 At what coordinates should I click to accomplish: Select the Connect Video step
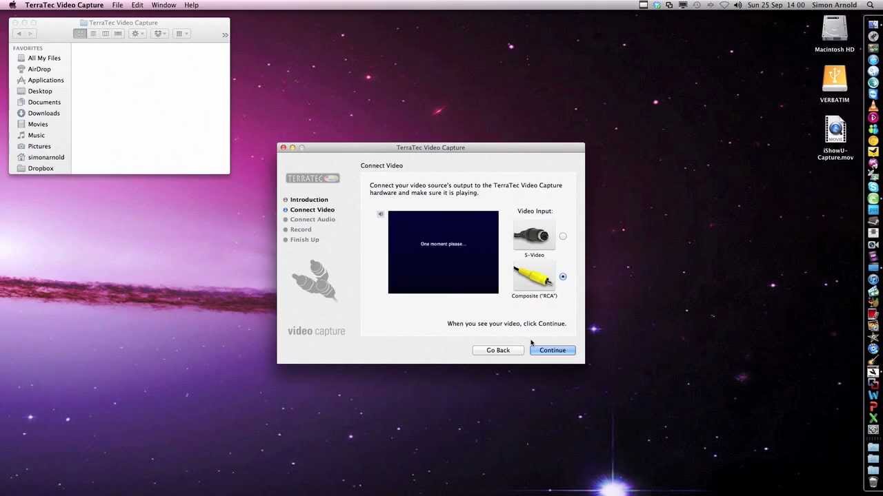point(312,209)
